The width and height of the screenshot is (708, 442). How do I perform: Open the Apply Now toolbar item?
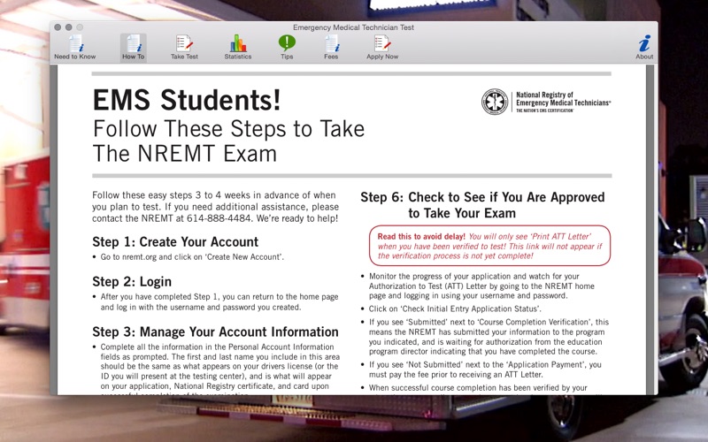382,48
